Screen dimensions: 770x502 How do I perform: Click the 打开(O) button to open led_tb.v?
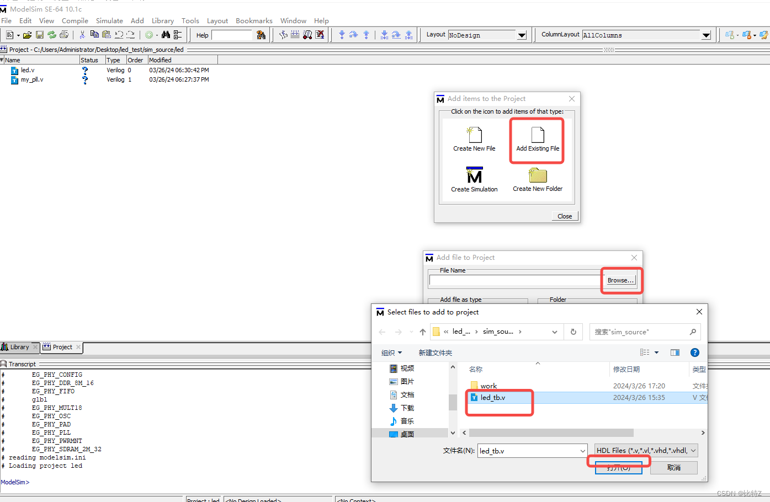coord(618,467)
